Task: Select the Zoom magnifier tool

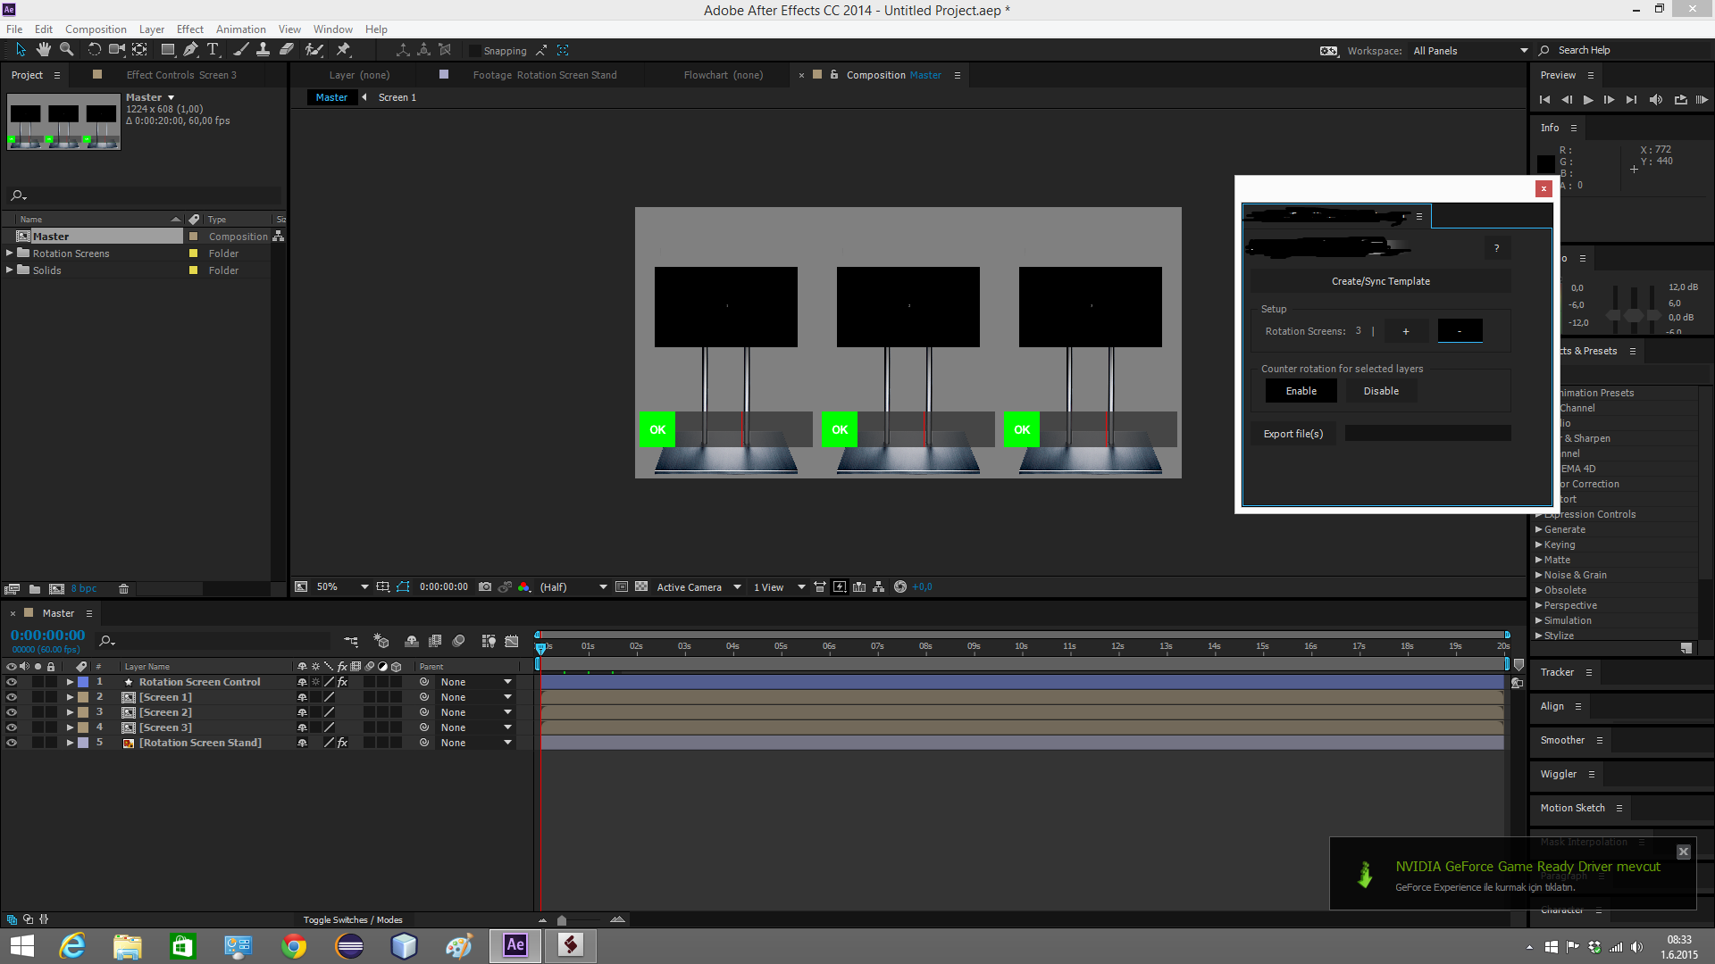Action: (67, 50)
